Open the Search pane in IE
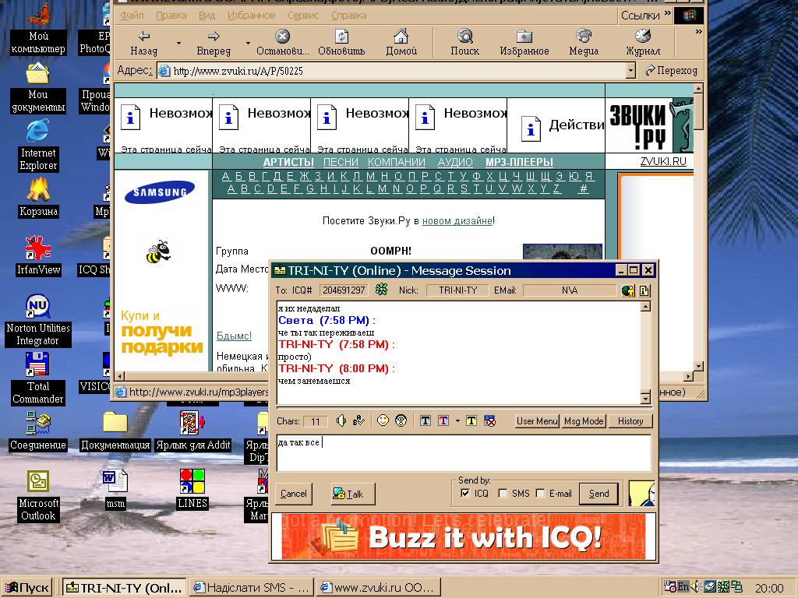798x598 pixels. [x=464, y=43]
